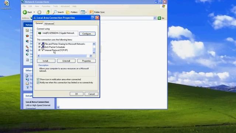Go up one folder level
Image resolution: width=236 pixels, height=133 pixels.
(48, 12)
